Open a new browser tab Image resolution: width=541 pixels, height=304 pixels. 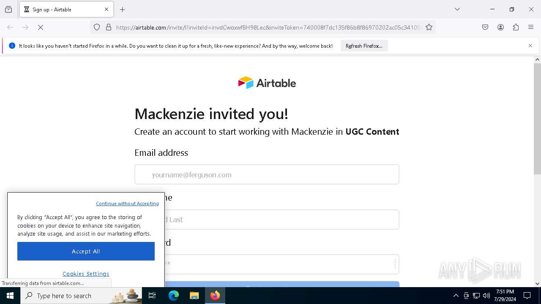pos(123,9)
